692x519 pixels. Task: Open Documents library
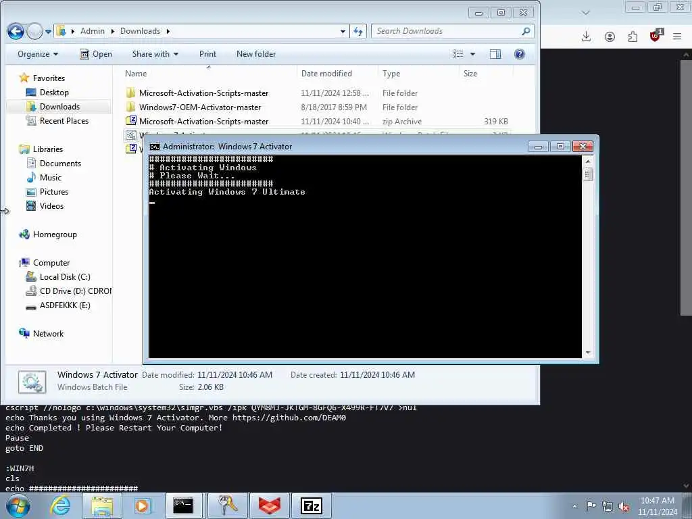point(60,164)
